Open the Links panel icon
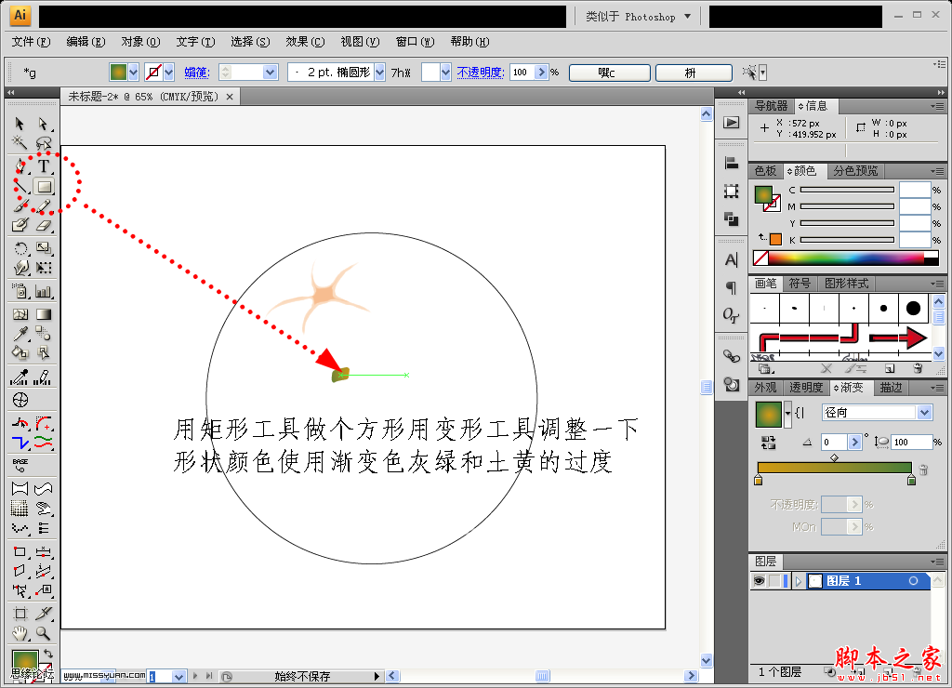The width and height of the screenshot is (952, 688). (x=731, y=356)
